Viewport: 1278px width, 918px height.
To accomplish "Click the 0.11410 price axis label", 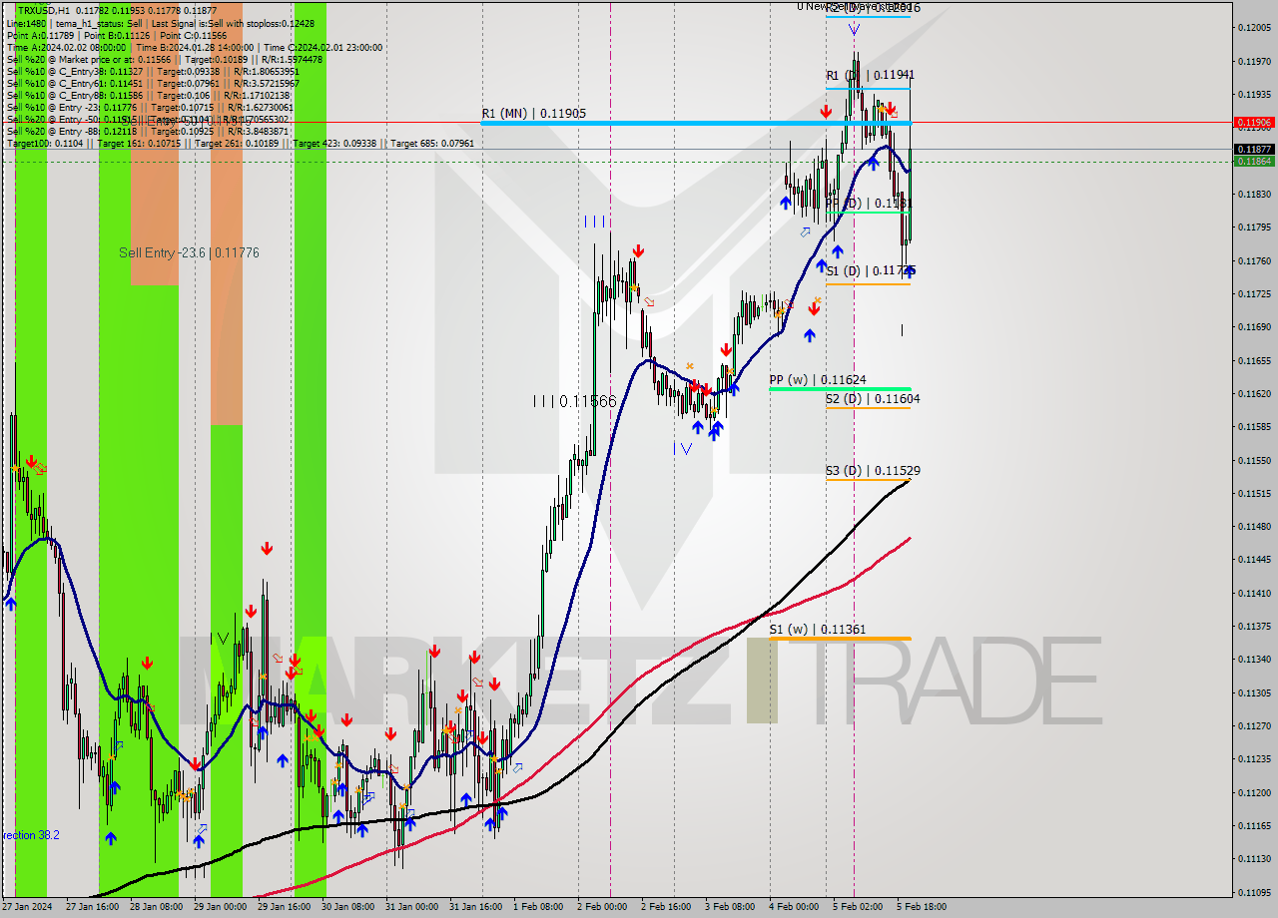I will pyautogui.click(x=1254, y=593).
